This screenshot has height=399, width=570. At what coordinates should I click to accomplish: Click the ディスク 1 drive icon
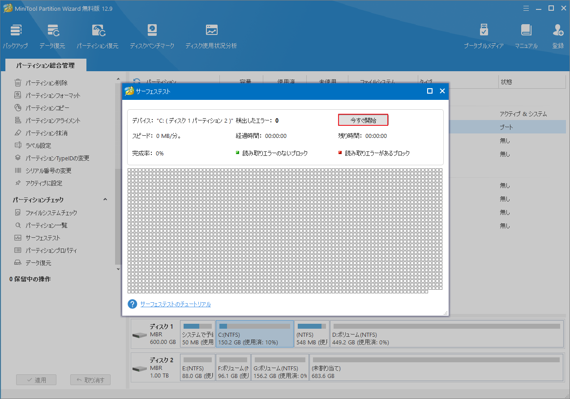click(140, 335)
